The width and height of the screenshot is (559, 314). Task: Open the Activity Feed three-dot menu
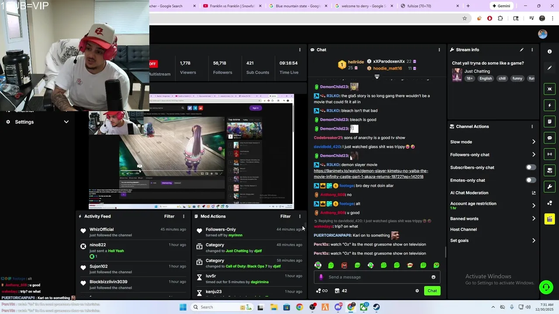point(183,216)
